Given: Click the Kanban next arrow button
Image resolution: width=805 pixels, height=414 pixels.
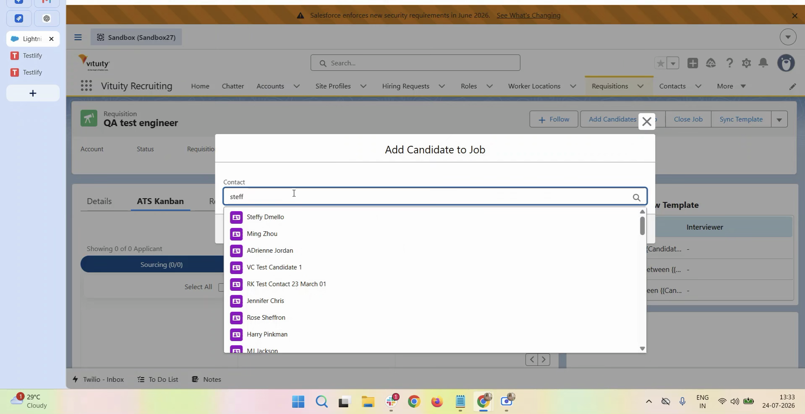Looking at the screenshot, I should pyautogui.click(x=544, y=360).
